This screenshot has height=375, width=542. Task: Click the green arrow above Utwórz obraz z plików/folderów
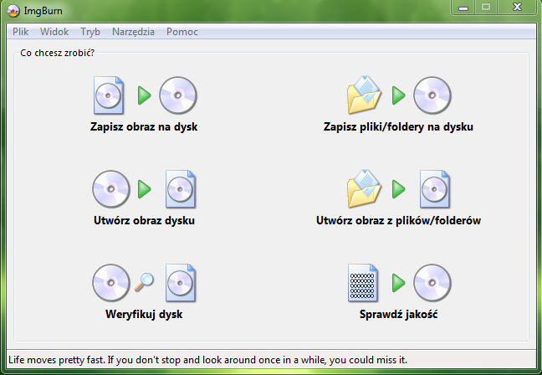399,189
